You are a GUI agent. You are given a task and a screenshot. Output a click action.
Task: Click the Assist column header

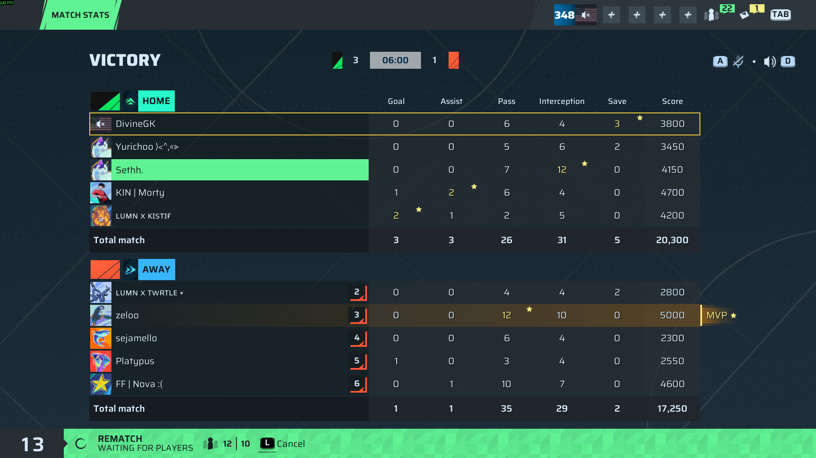point(451,101)
